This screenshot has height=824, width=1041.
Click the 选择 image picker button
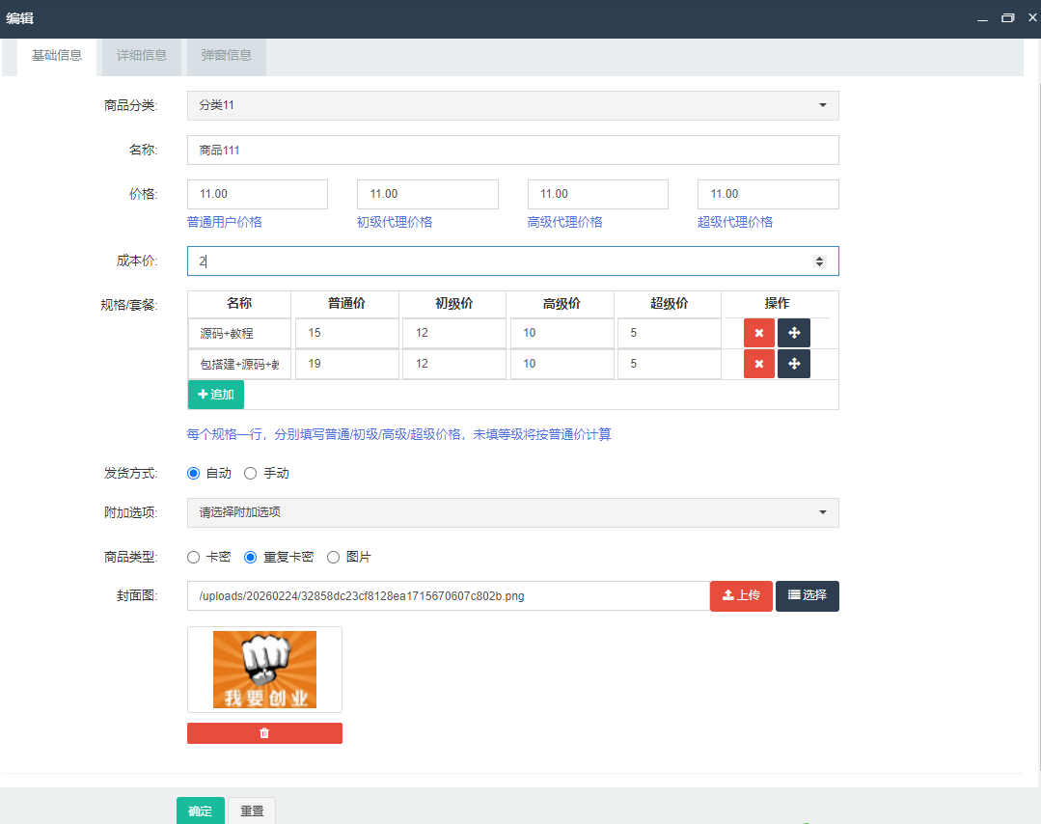807,596
